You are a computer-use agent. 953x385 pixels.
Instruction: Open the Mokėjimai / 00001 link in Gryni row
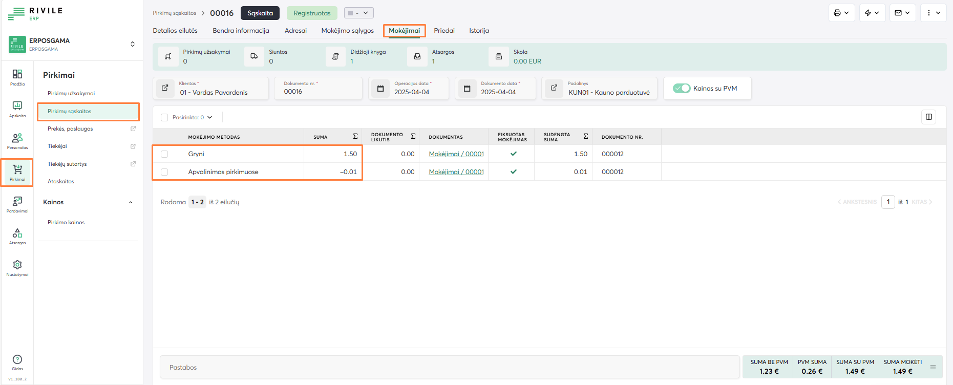[456, 154]
